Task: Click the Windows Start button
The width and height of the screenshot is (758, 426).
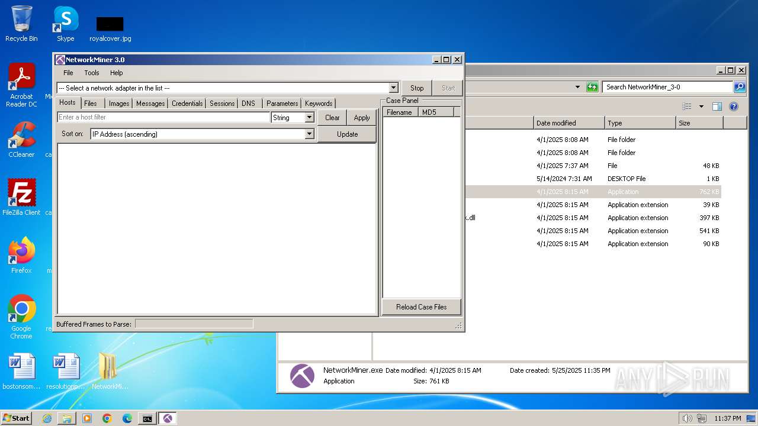Action: (17, 418)
